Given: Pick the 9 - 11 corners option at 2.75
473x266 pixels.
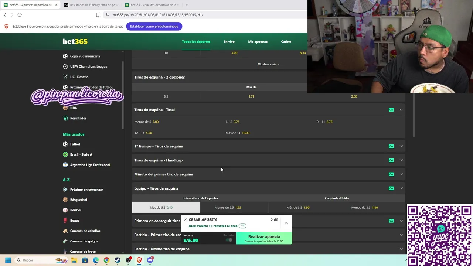Looking at the screenshot, I should click(x=324, y=122).
